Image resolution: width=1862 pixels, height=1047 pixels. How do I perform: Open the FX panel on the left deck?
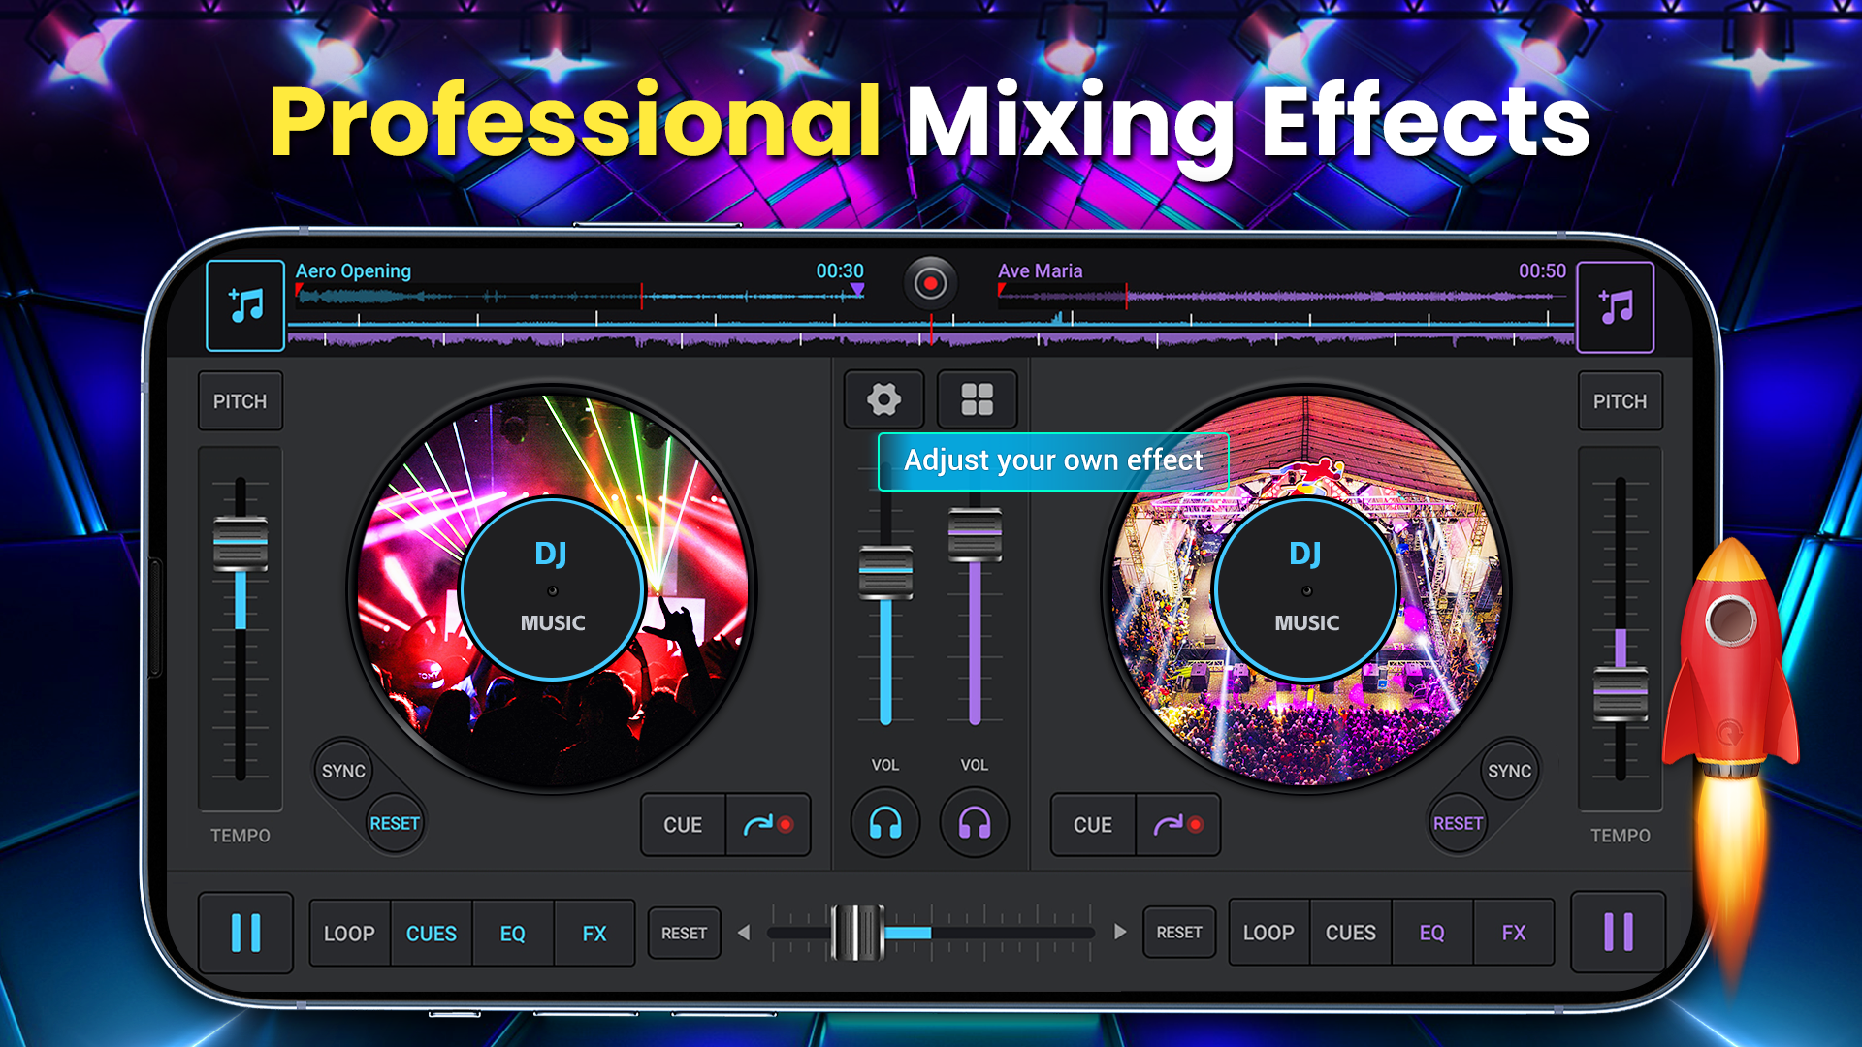pos(594,933)
